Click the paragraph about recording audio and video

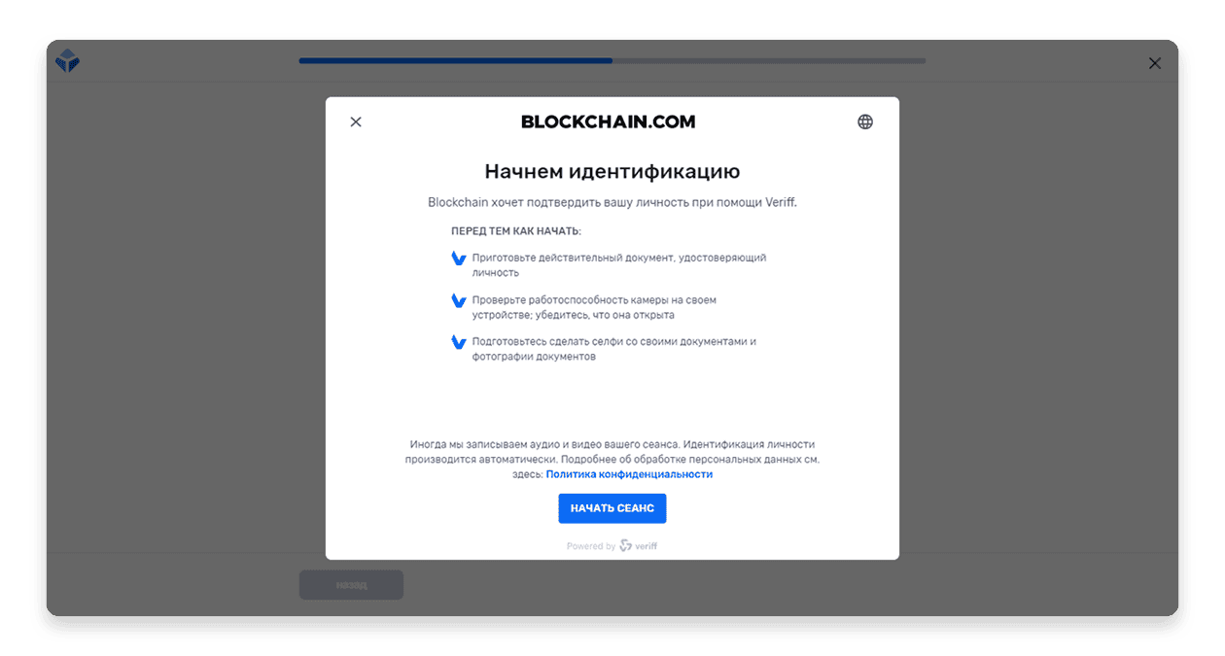click(612, 460)
